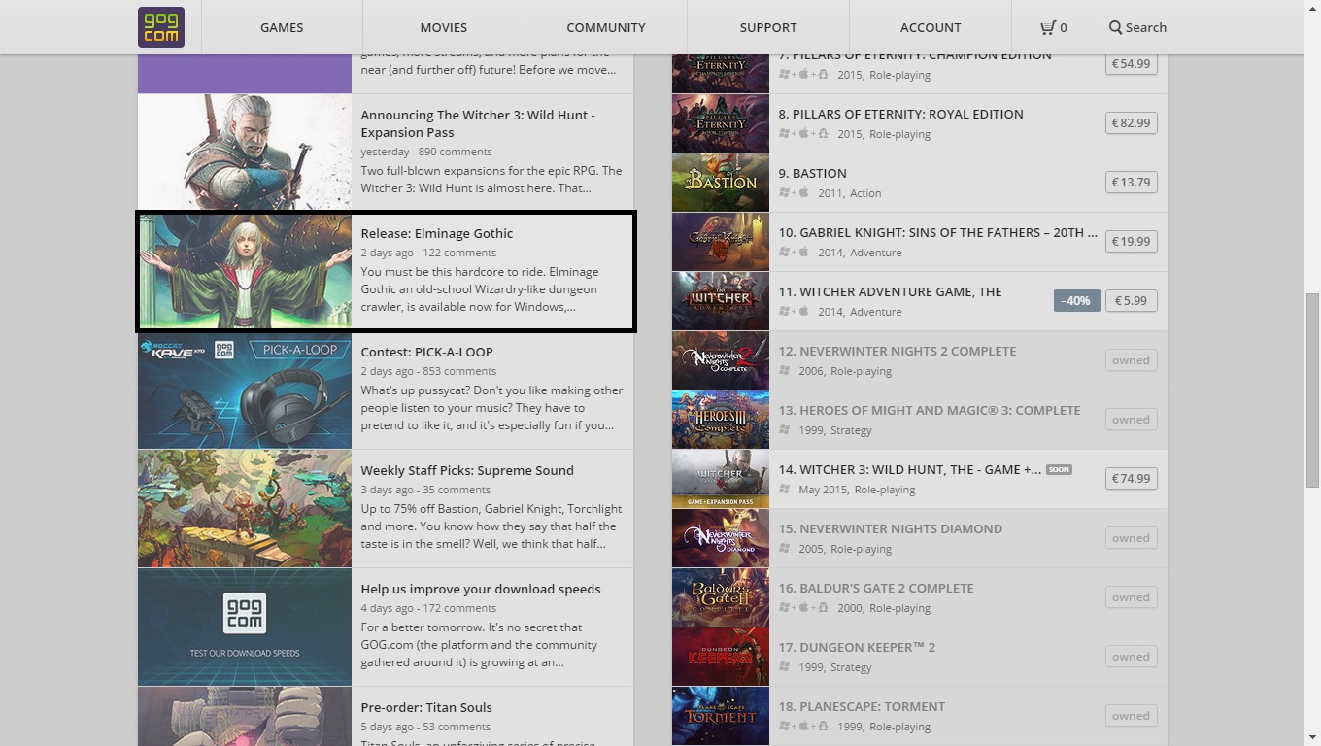
Task: Open '8. PILLARS OF ETERNITY: ROYAL EDITION' title
Action: (900, 114)
